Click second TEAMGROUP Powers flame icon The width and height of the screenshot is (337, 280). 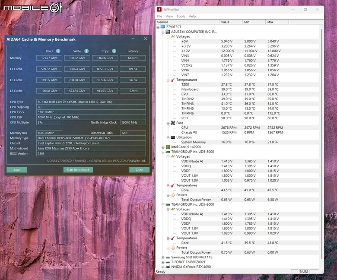[x=173, y=248]
